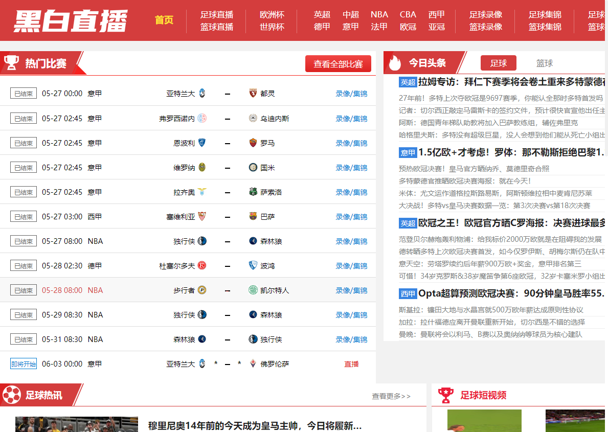The height and width of the screenshot is (432, 608).
Task: Click the 英超 tag on the 拉姆专访 headline
Action: pyautogui.click(x=408, y=82)
